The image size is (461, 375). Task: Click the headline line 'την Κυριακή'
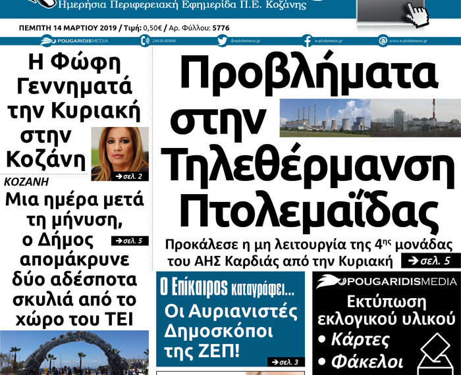pos(74,111)
